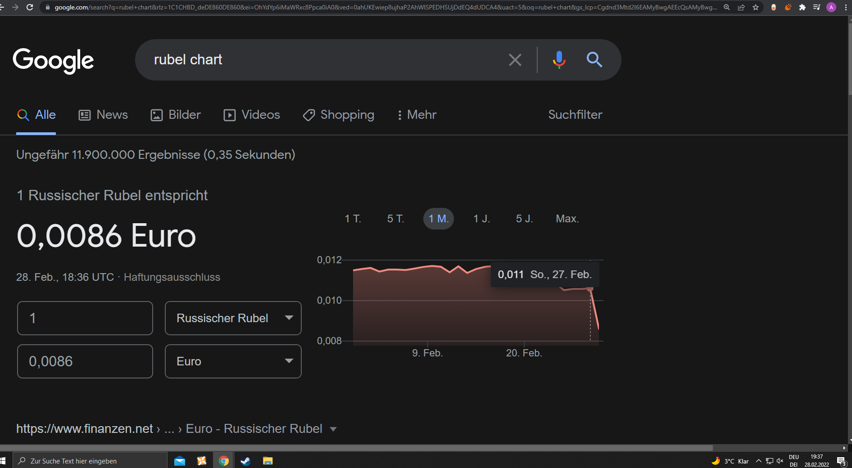The width and height of the screenshot is (852, 468).
Task: Open the orange pinned app in taskbar
Action: click(202, 461)
